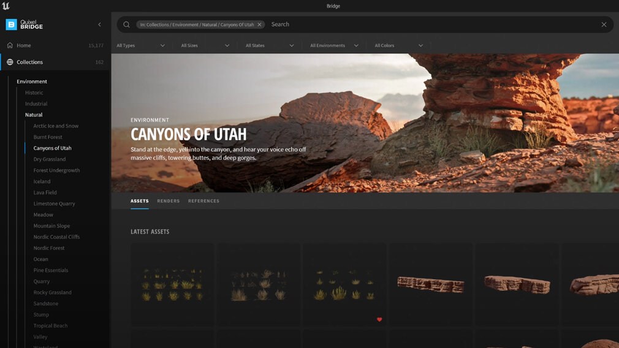
Task: Open the Ocean collection
Action: (40, 259)
